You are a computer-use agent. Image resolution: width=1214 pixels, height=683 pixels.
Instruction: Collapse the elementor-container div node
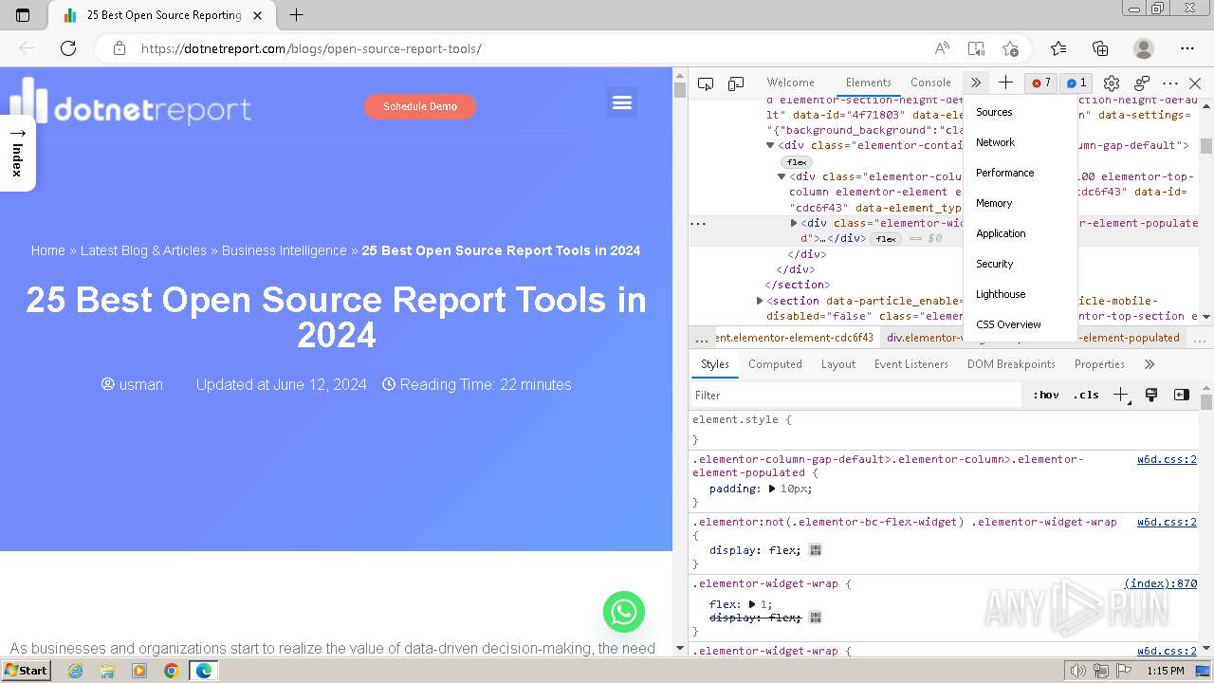pyautogui.click(x=770, y=146)
